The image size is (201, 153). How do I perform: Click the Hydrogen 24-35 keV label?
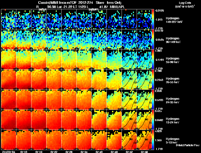[x=173, y=100]
